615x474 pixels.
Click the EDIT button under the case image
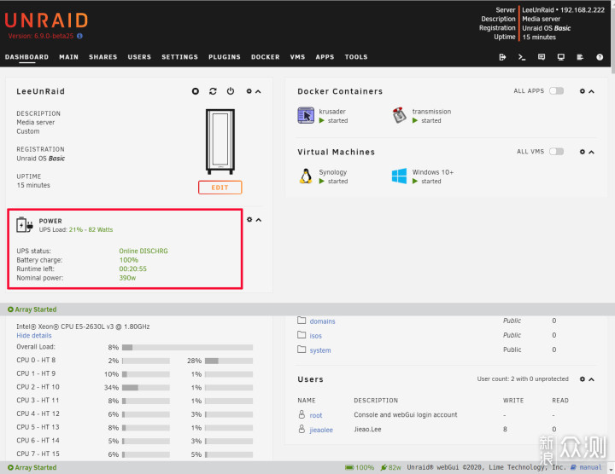pyautogui.click(x=220, y=188)
